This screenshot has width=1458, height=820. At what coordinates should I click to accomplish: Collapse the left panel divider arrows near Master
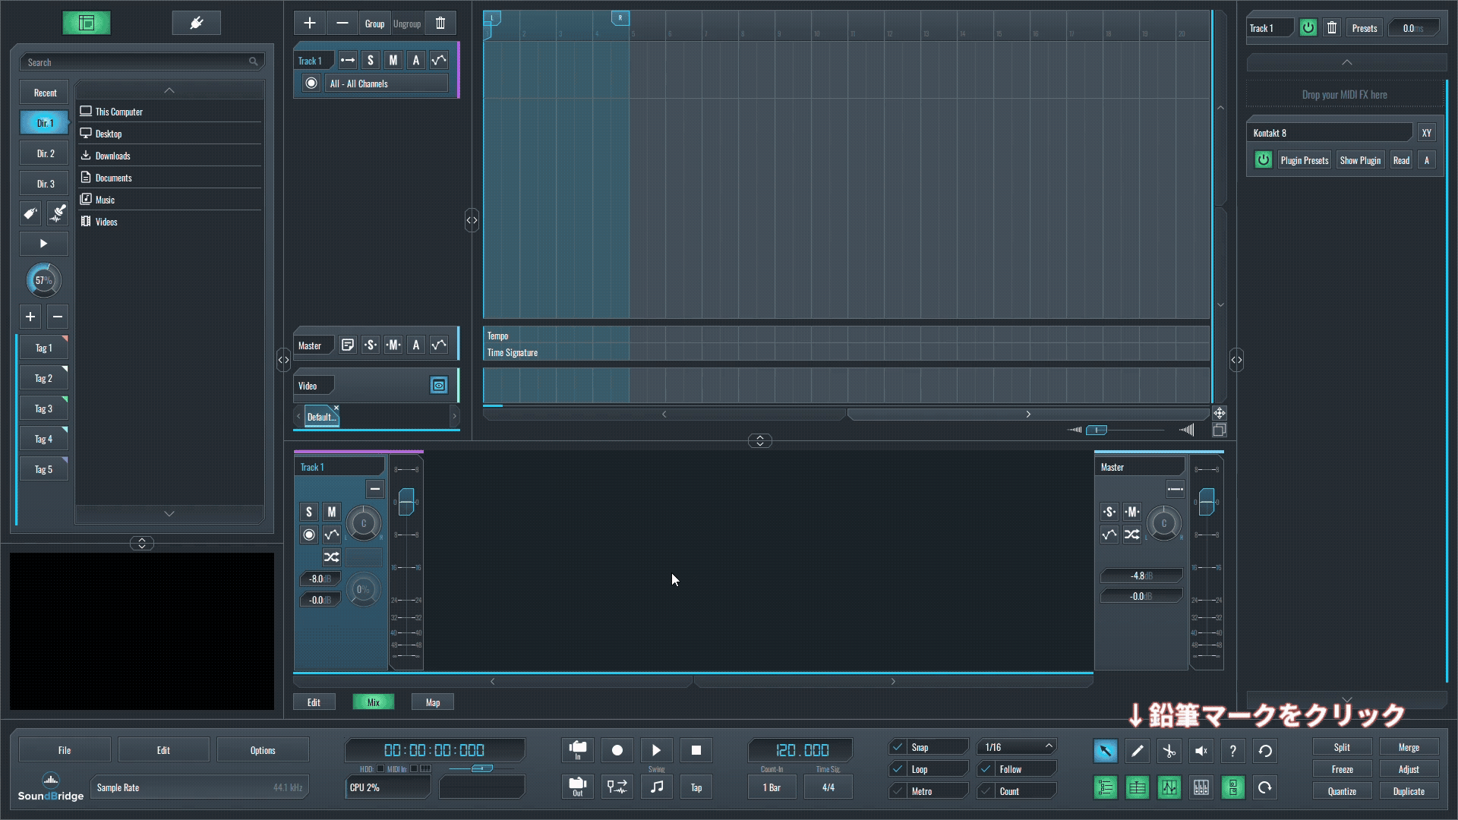(283, 361)
